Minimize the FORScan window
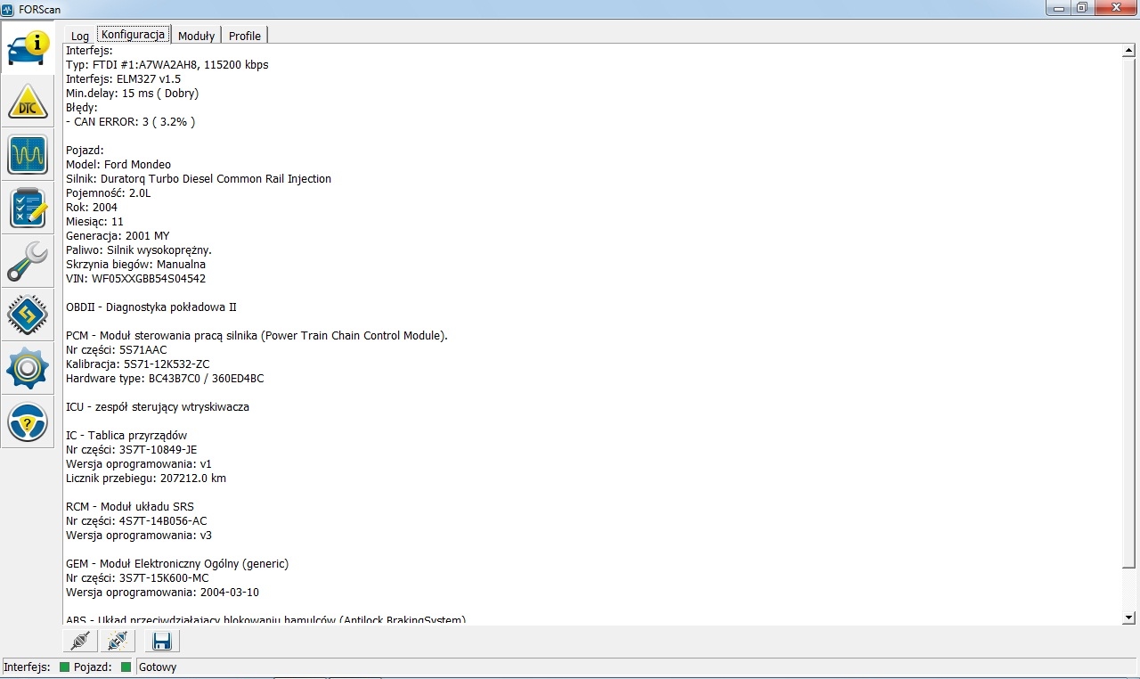 pos(1059,7)
